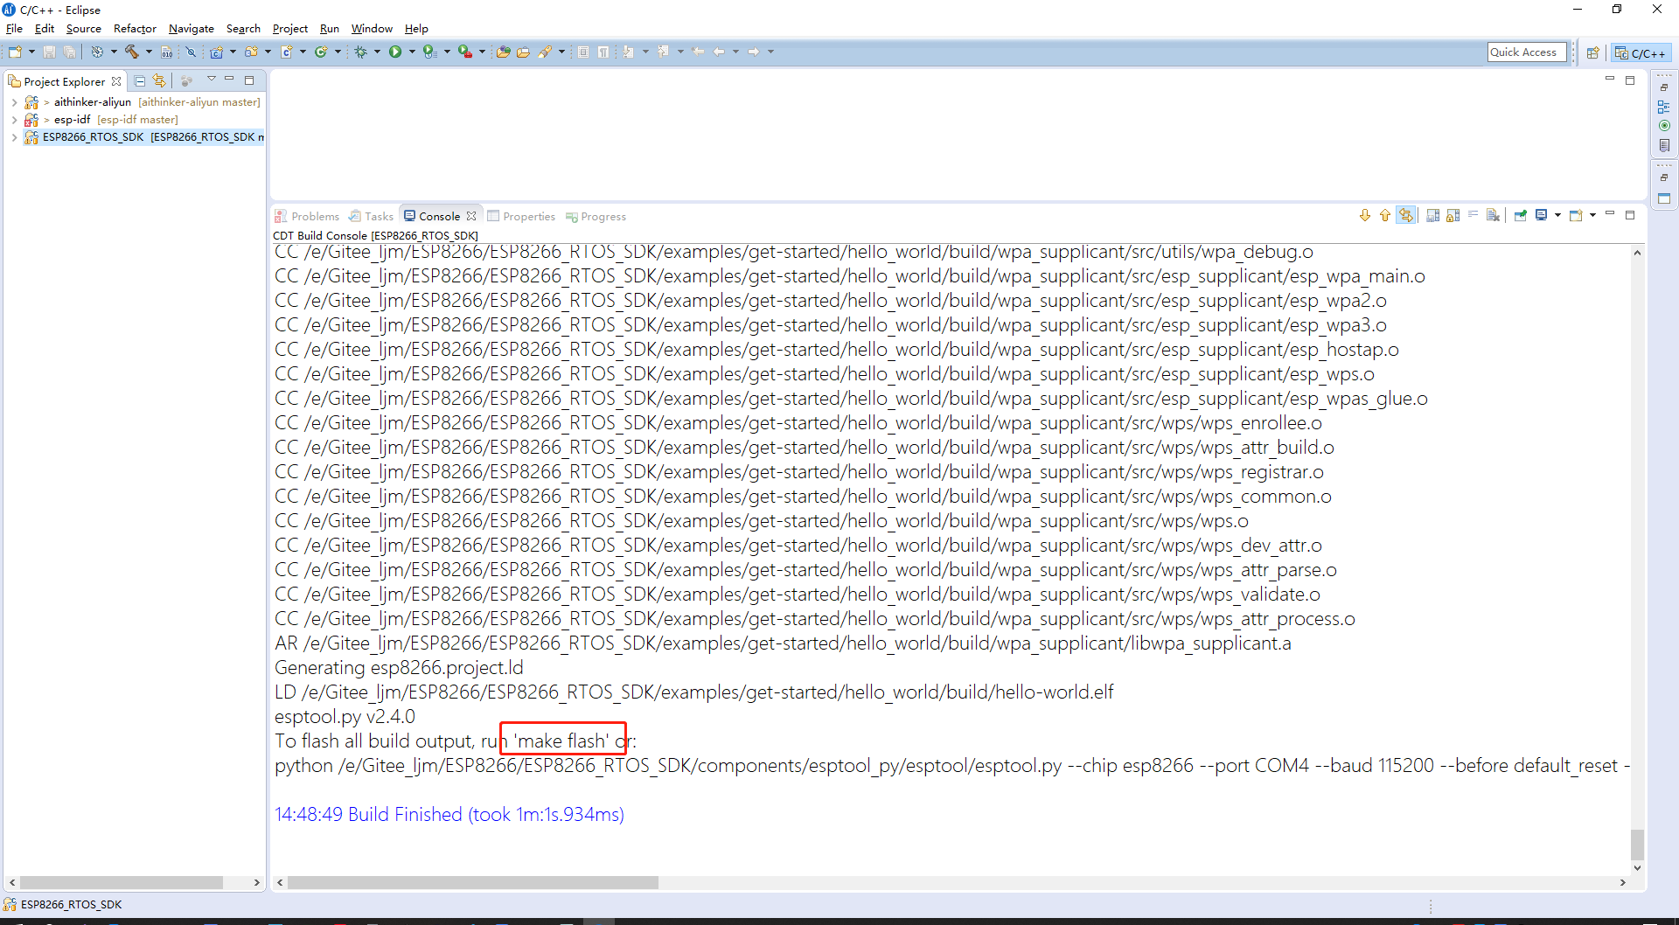Open the File menu
This screenshot has width=1679, height=925.
(x=14, y=29)
